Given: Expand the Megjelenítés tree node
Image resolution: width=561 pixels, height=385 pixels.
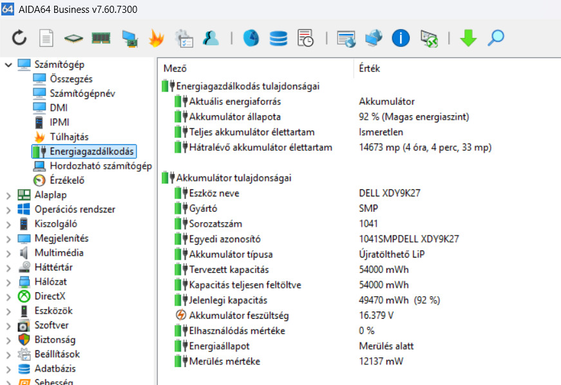Looking at the screenshot, I should [8, 239].
